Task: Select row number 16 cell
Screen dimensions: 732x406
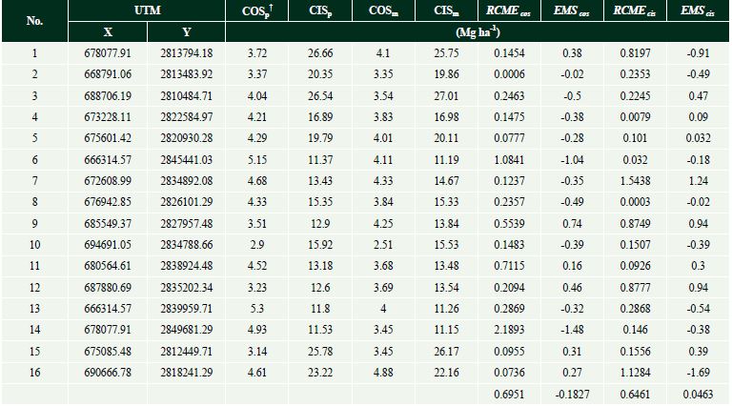Action: [34, 373]
